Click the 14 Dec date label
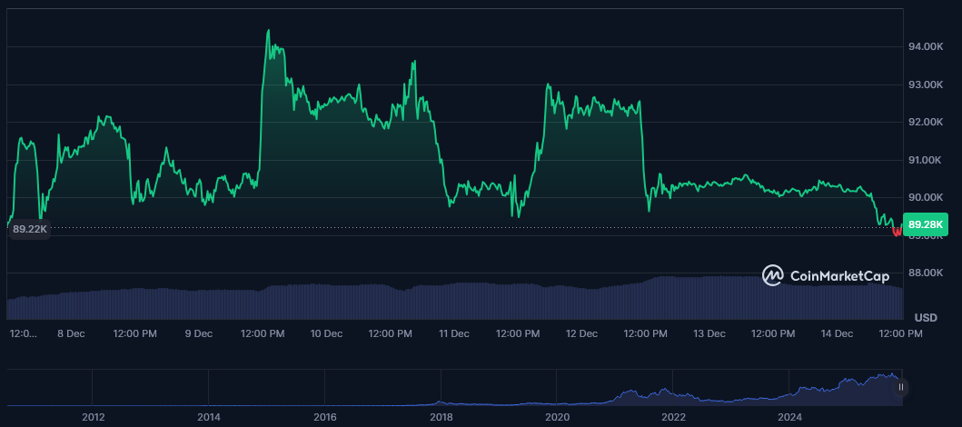This screenshot has height=427, width=962. [x=837, y=333]
